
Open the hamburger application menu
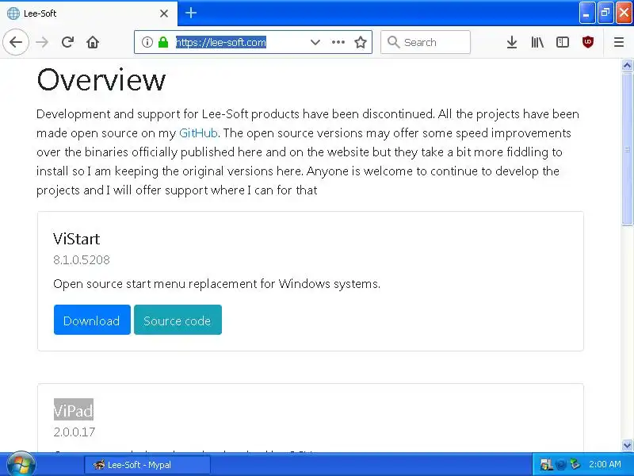[619, 42]
